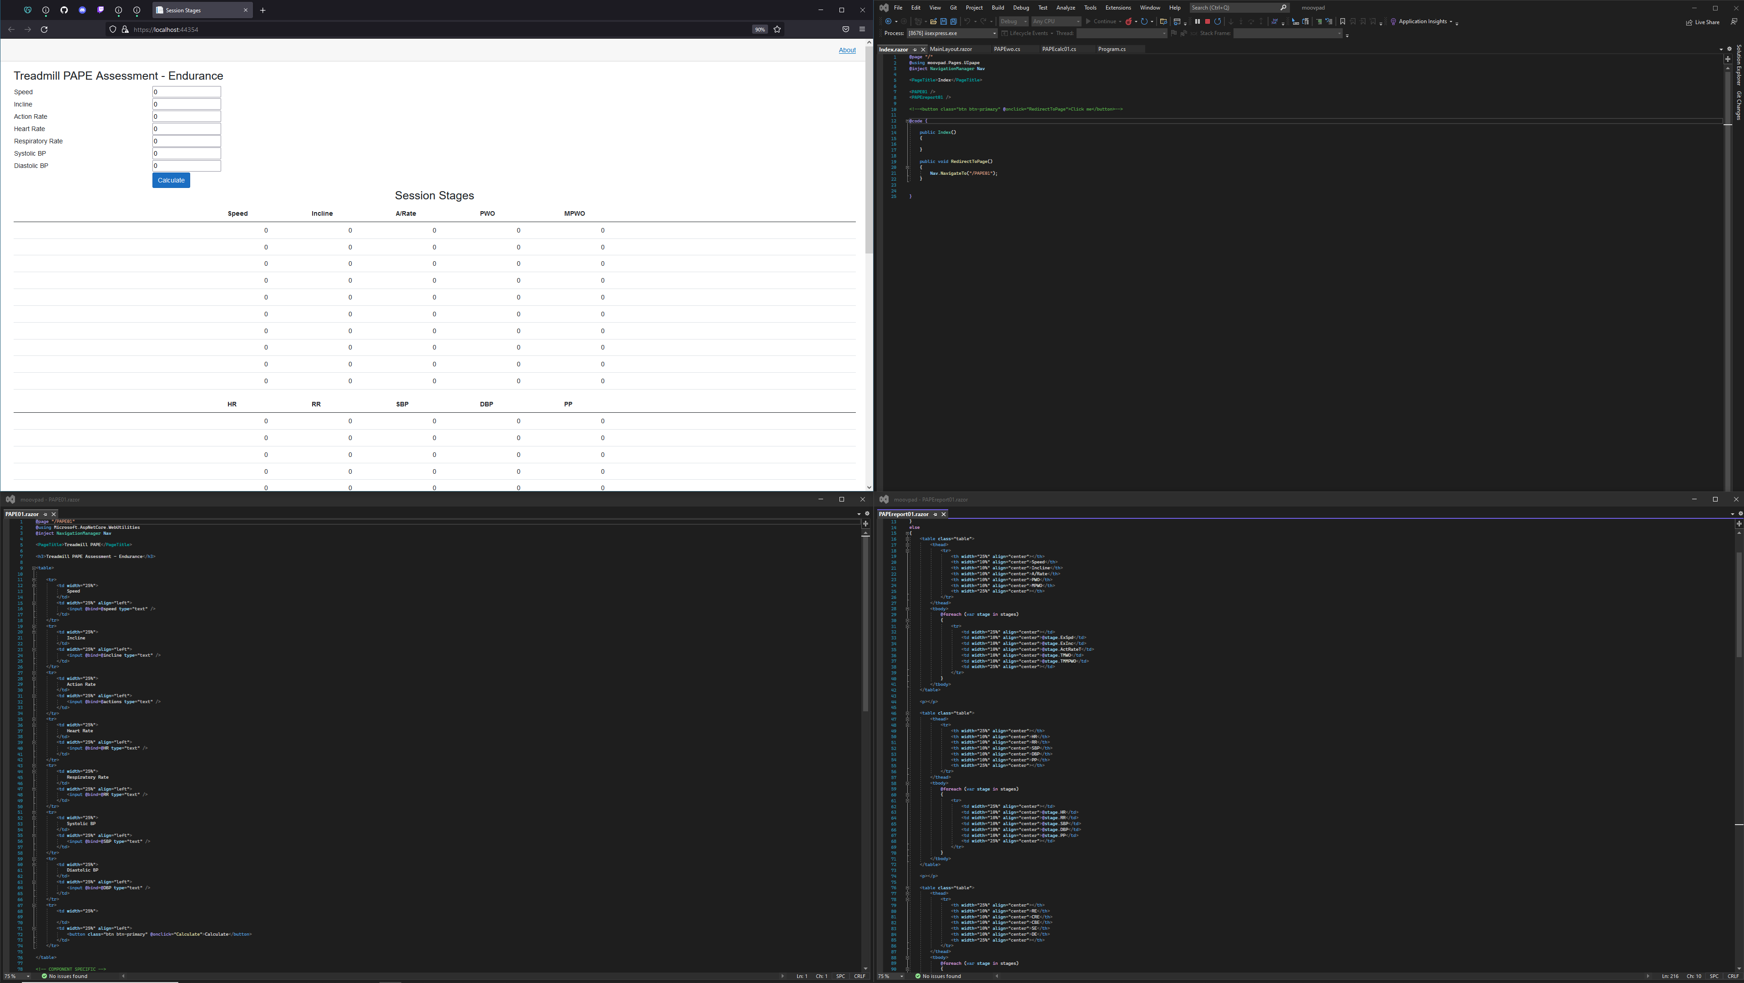
Task: Bookmark this page with the star icon
Action: point(777,29)
